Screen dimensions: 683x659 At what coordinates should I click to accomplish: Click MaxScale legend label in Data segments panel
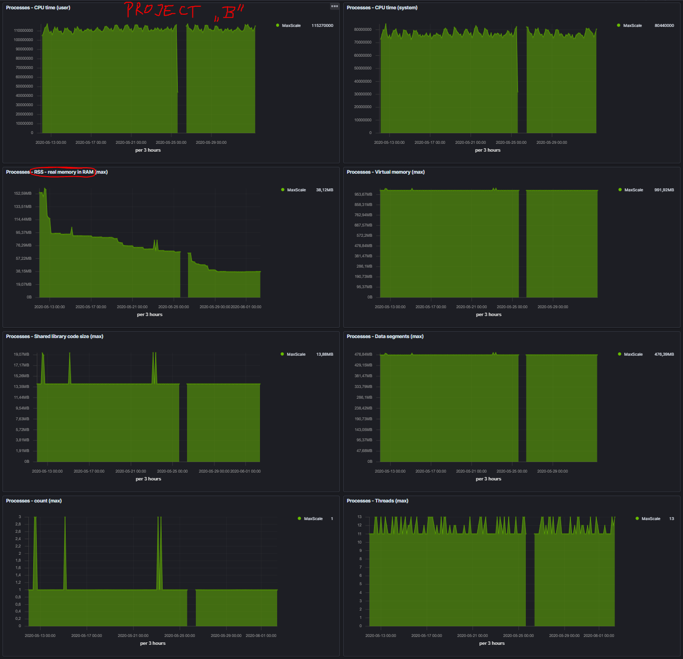[633, 354]
